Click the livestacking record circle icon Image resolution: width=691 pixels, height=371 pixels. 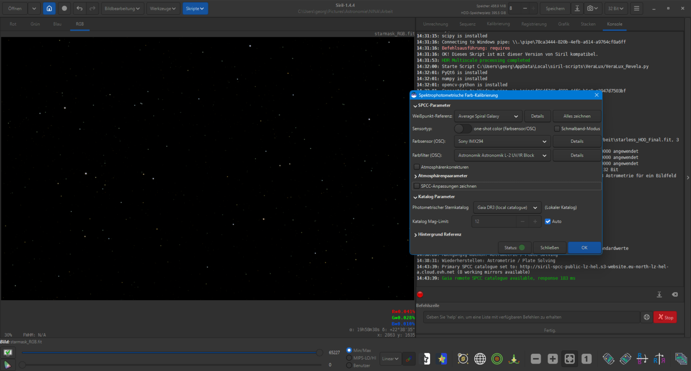(64, 8)
